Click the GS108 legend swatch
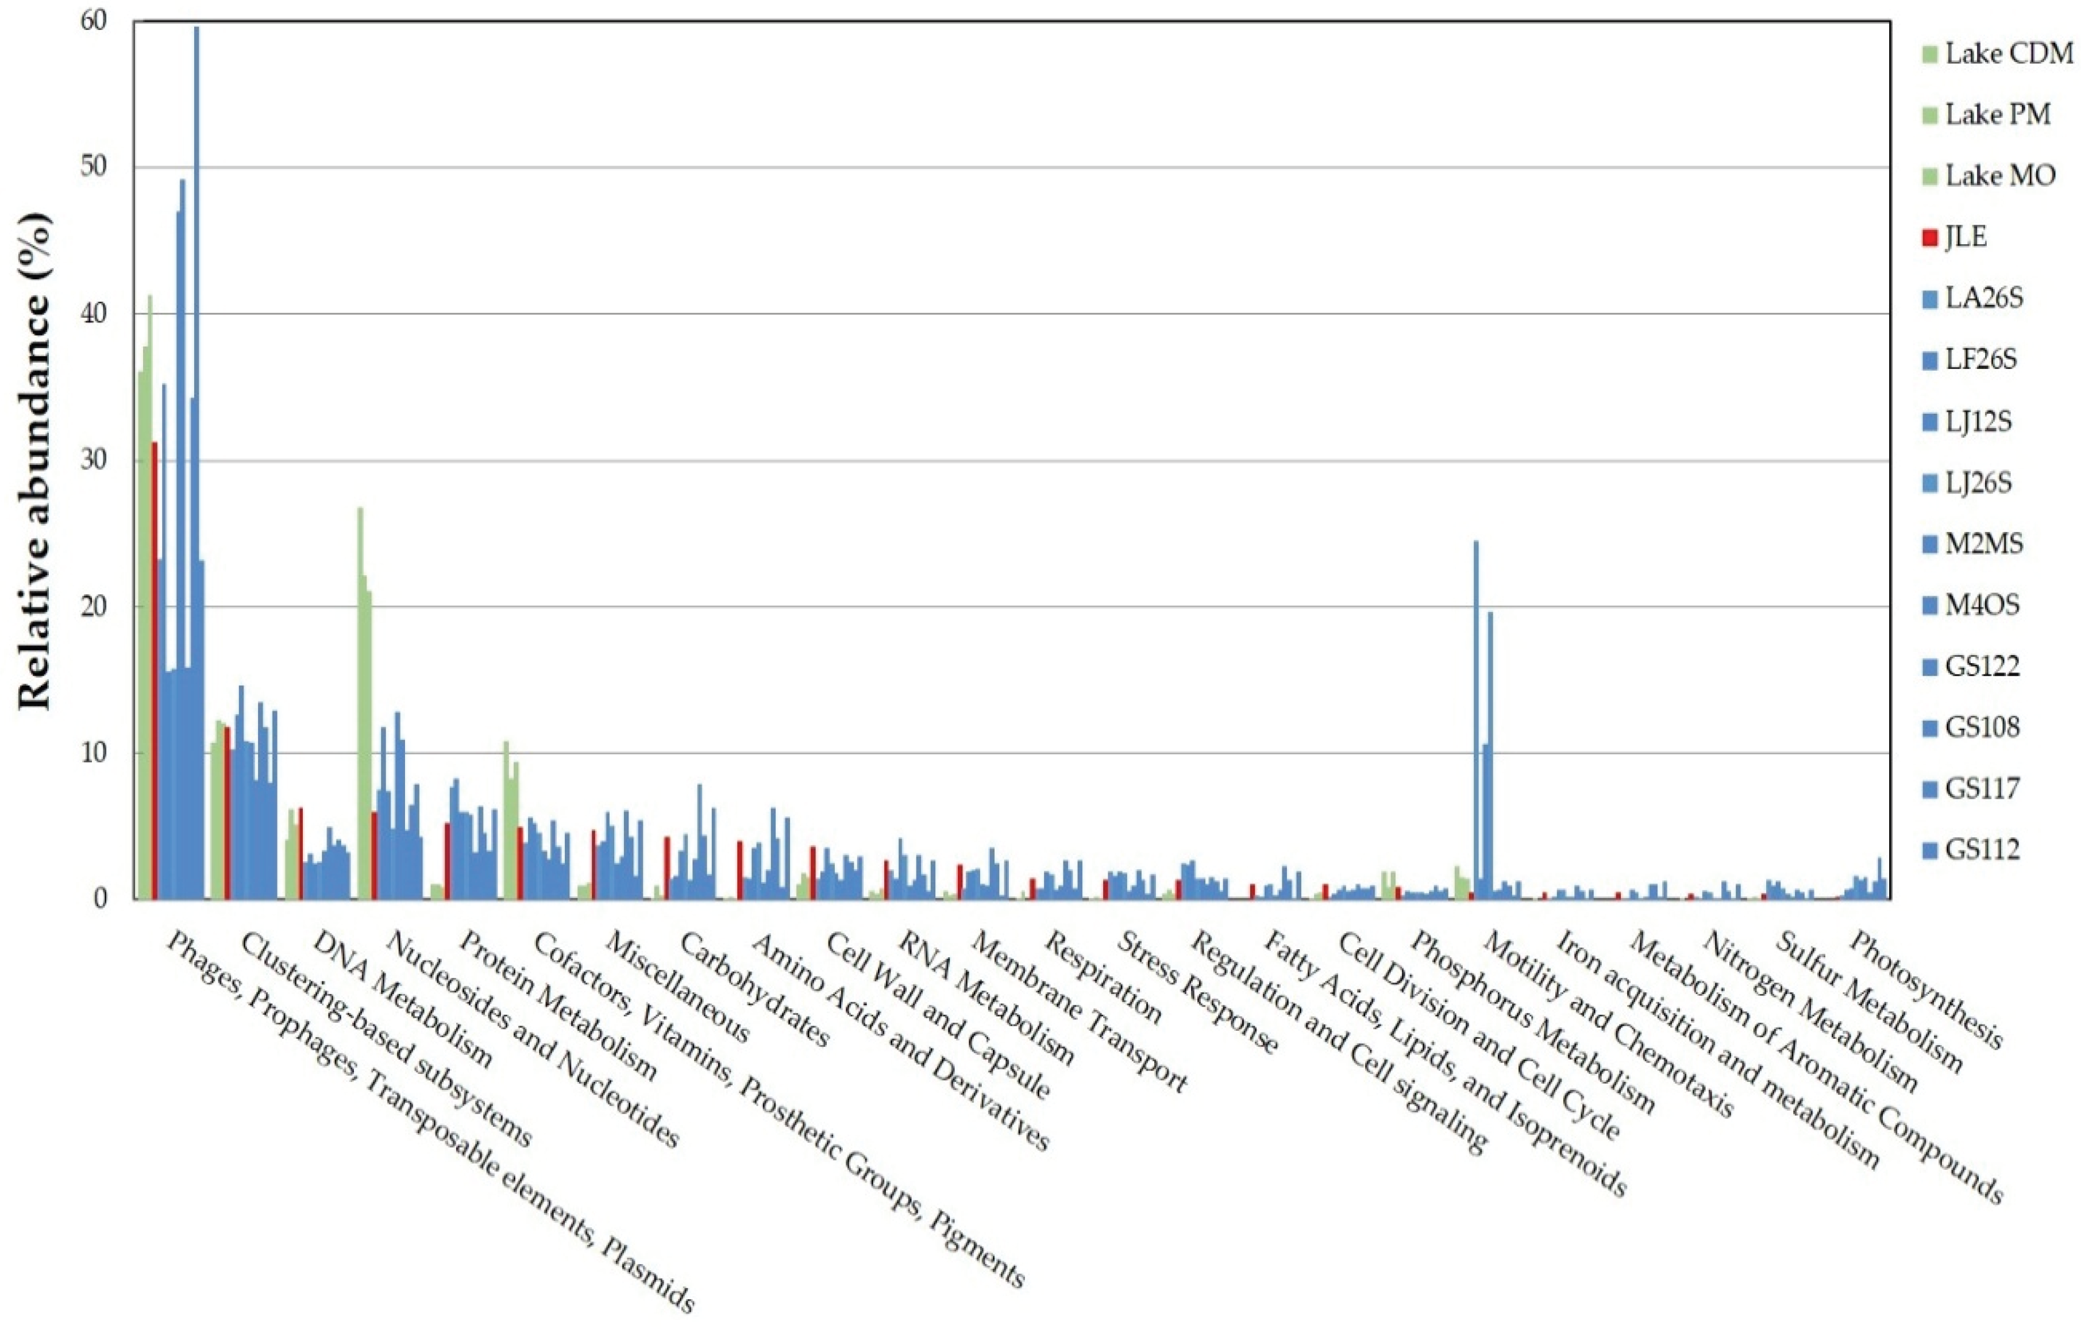Image resolution: width=2081 pixels, height=1329 pixels. (1930, 729)
